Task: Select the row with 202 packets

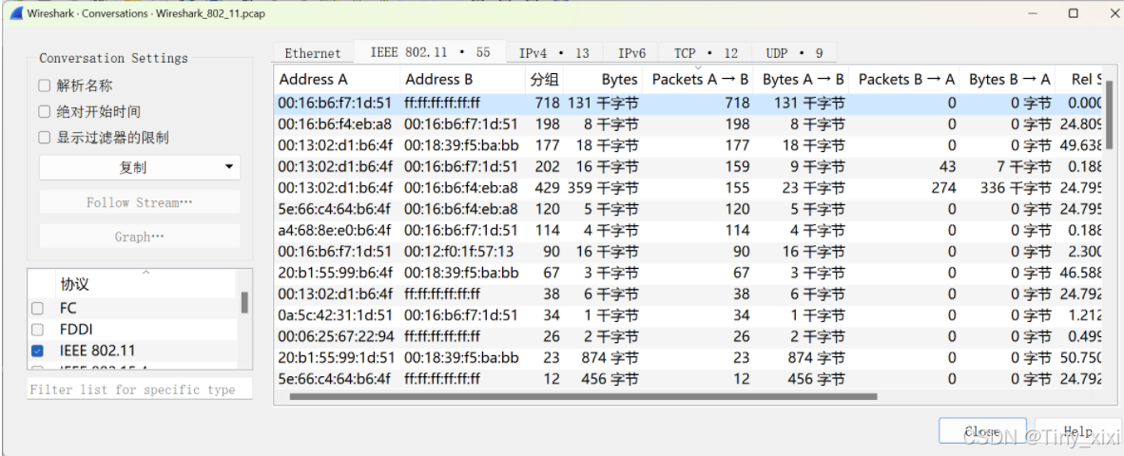Action: (688, 167)
